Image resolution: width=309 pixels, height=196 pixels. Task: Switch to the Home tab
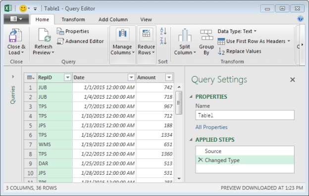pos(42,19)
